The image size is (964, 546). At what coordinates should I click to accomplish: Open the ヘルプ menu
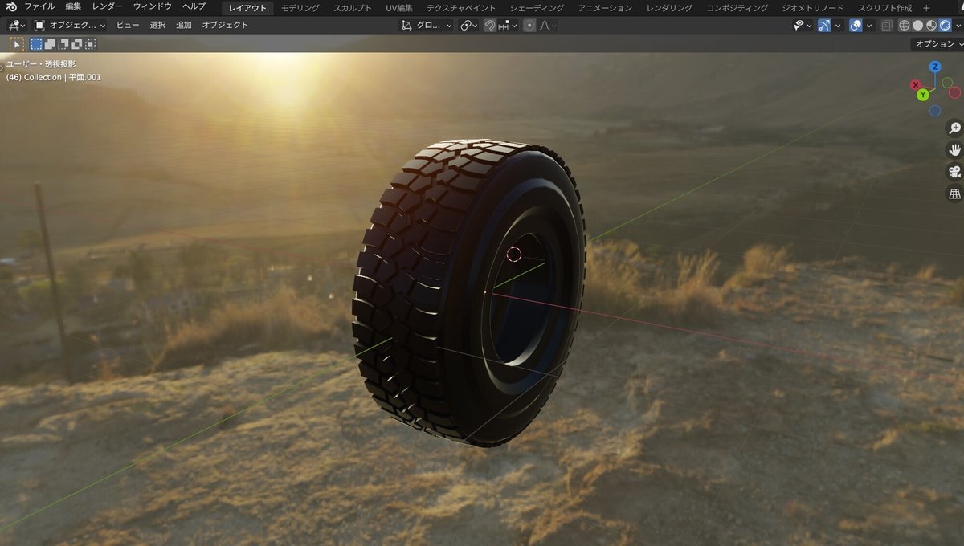coord(194,6)
